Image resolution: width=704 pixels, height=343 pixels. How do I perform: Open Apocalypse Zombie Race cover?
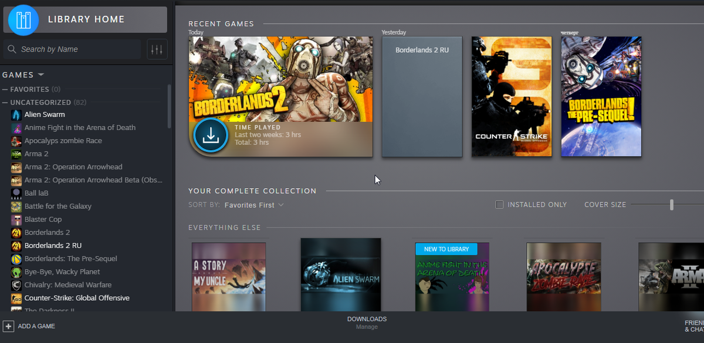(564, 277)
